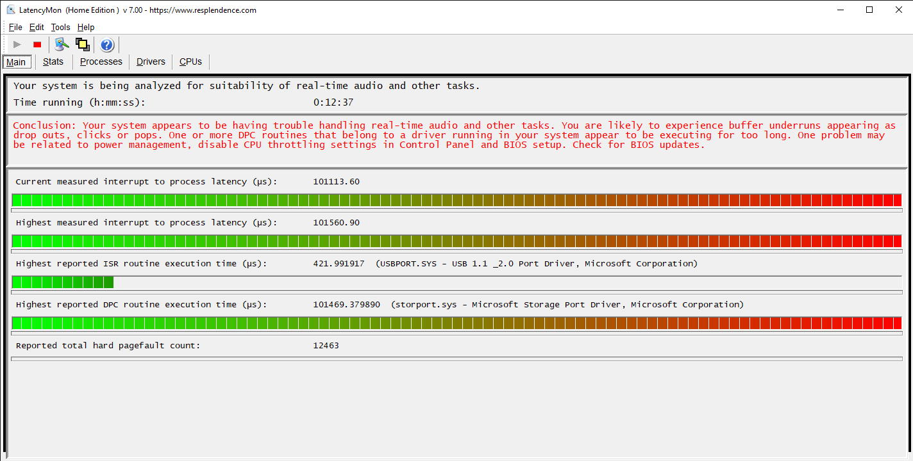This screenshot has height=461, width=913.
Task: Click the storport.sys DPC driver text
Action: pyautogui.click(x=567, y=305)
